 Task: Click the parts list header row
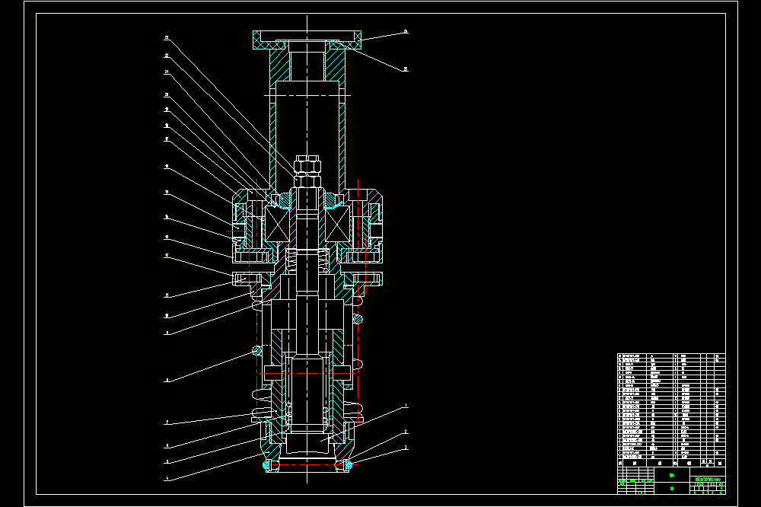click(x=671, y=463)
